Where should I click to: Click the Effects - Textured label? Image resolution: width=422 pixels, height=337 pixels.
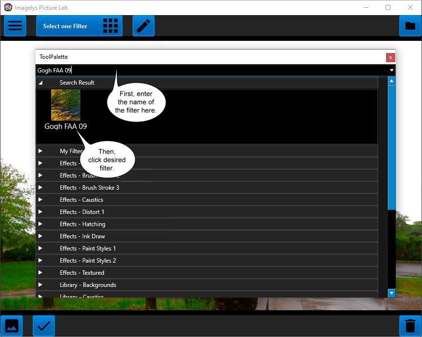(x=82, y=272)
